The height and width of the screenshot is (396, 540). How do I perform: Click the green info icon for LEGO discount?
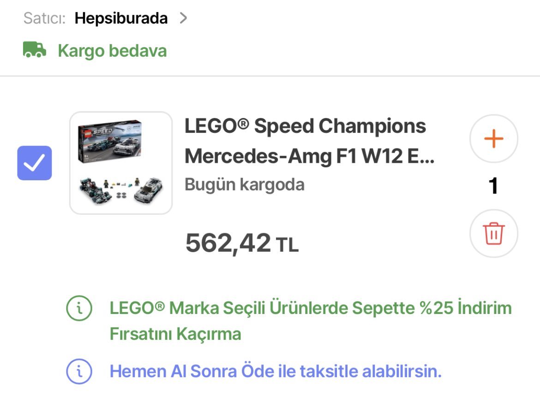(79, 307)
